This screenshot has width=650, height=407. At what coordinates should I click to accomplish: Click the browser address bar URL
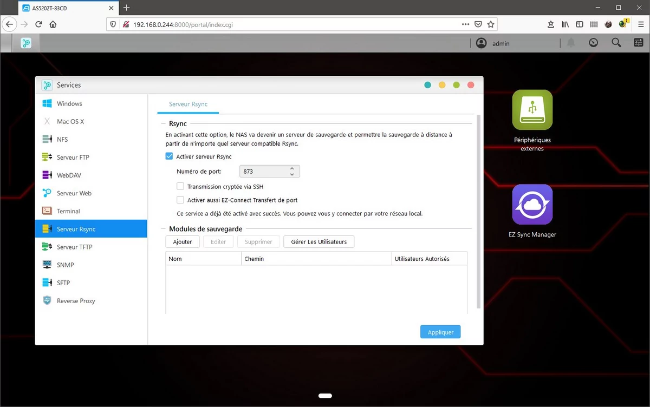[183, 24]
